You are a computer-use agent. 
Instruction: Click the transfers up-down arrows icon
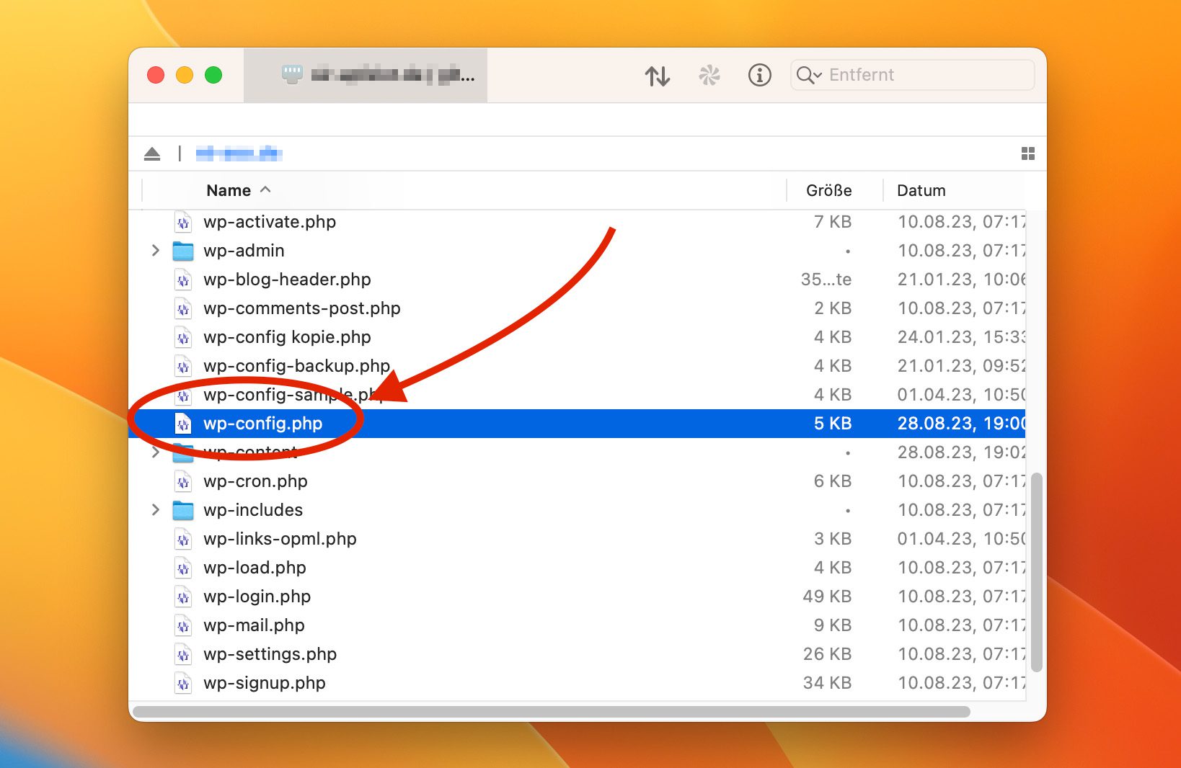tap(657, 76)
